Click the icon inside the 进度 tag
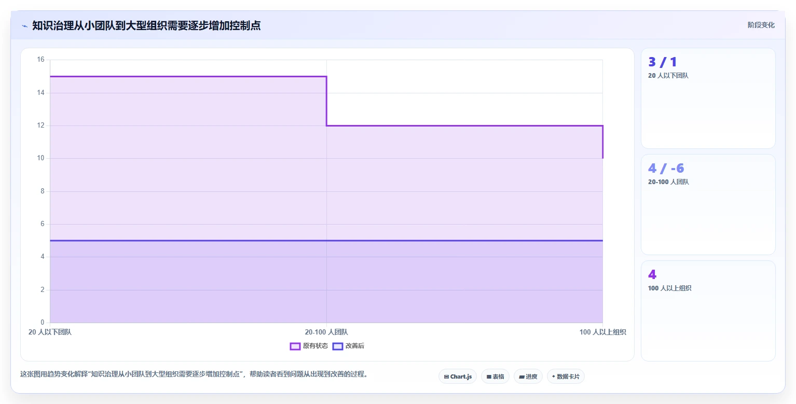 tap(521, 377)
